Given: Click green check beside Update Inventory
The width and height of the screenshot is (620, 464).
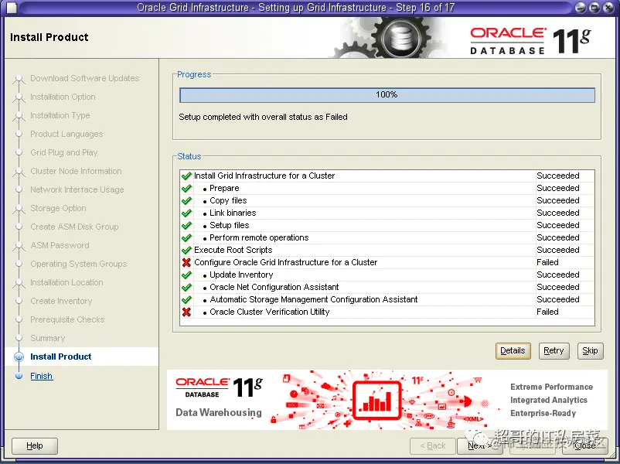Looking at the screenshot, I should [x=186, y=275].
